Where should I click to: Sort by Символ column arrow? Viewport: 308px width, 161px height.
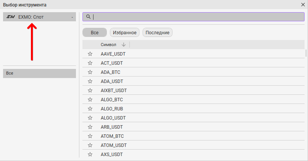point(123,45)
